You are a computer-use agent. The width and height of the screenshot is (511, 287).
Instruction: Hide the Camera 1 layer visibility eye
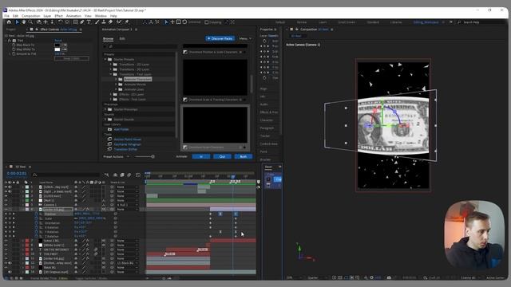[6, 205]
